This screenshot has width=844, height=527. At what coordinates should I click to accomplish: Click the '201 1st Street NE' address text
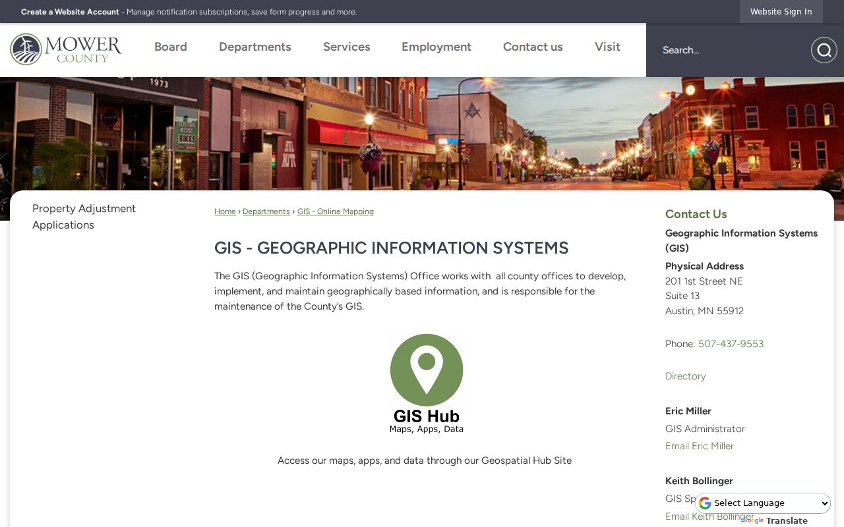click(704, 281)
